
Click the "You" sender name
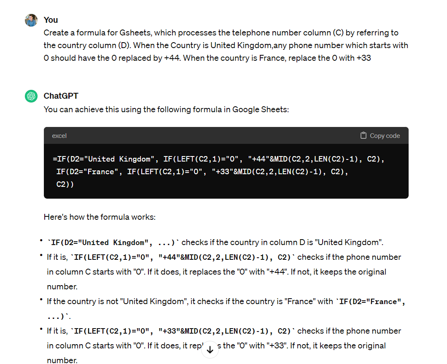51,20
